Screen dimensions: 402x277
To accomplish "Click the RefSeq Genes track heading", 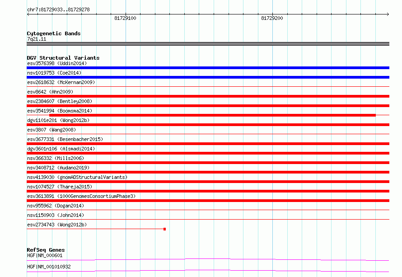I will pyautogui.click(x=46, y=250).
